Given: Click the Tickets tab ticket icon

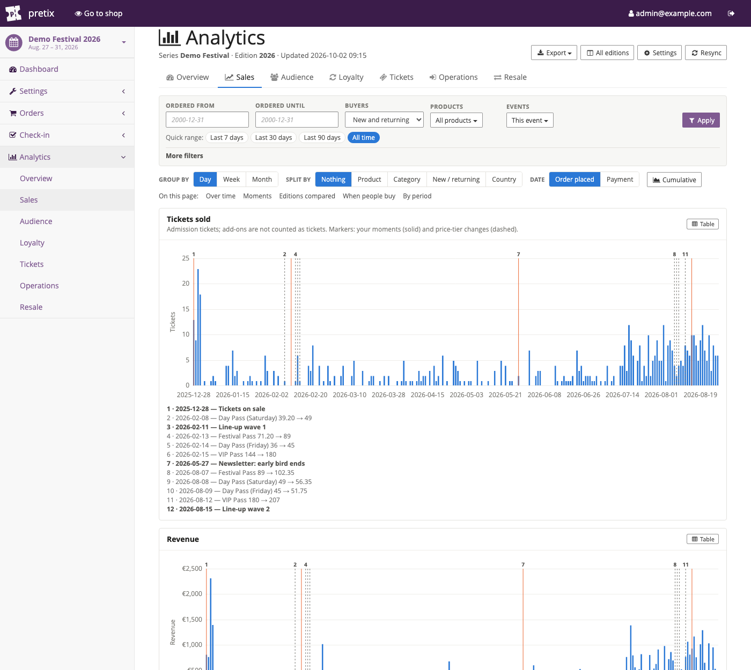Looking at the screenshot, I should pos(383,77).
